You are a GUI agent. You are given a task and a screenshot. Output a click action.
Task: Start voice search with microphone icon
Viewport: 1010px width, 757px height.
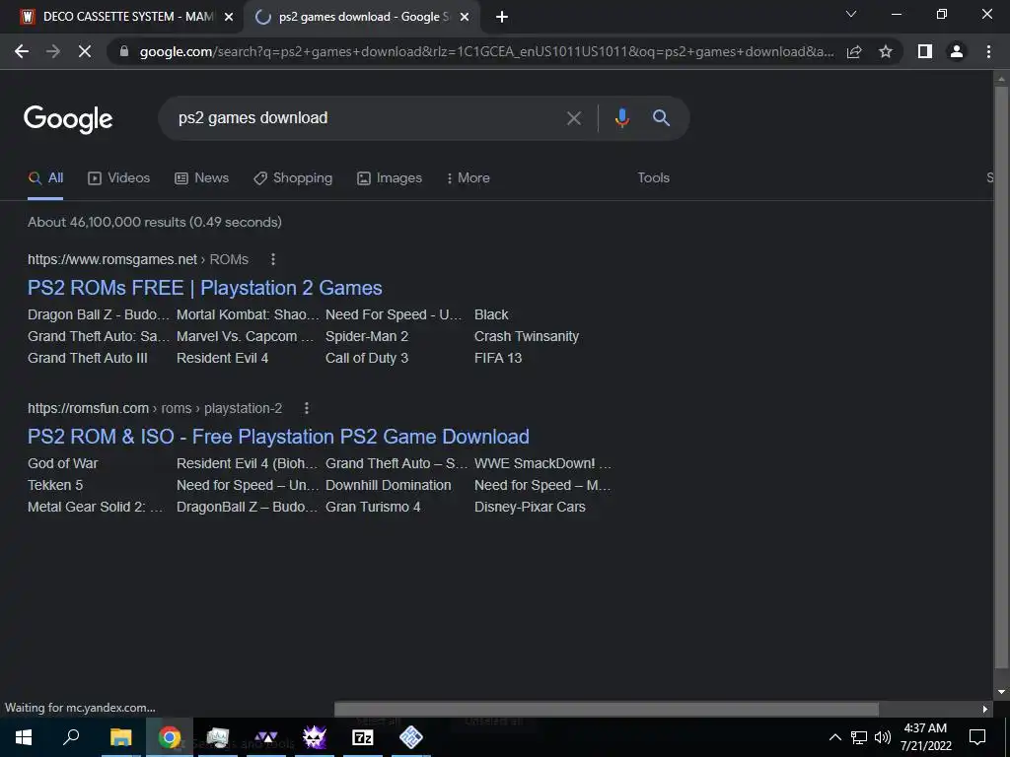[621, 118]
